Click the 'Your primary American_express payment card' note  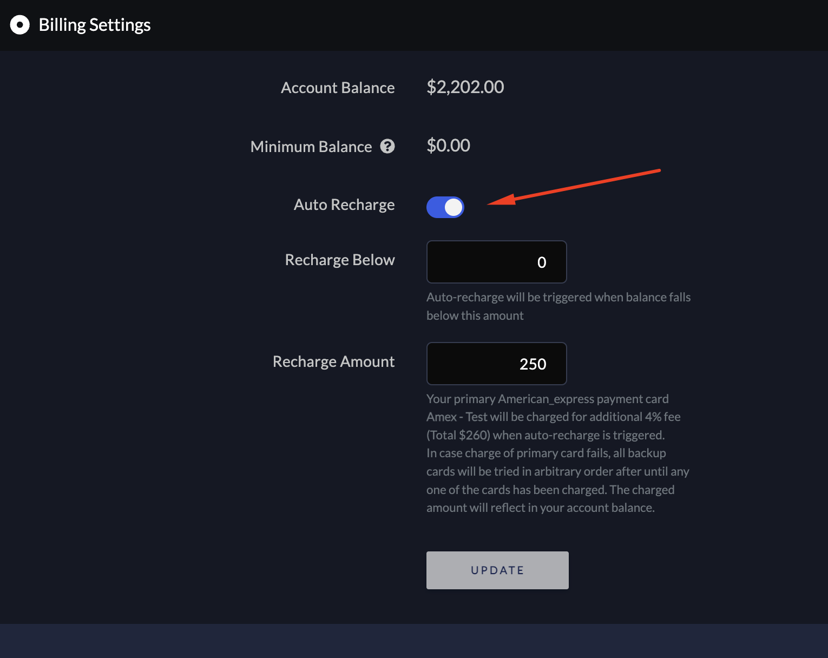click(x=558, y=453)
